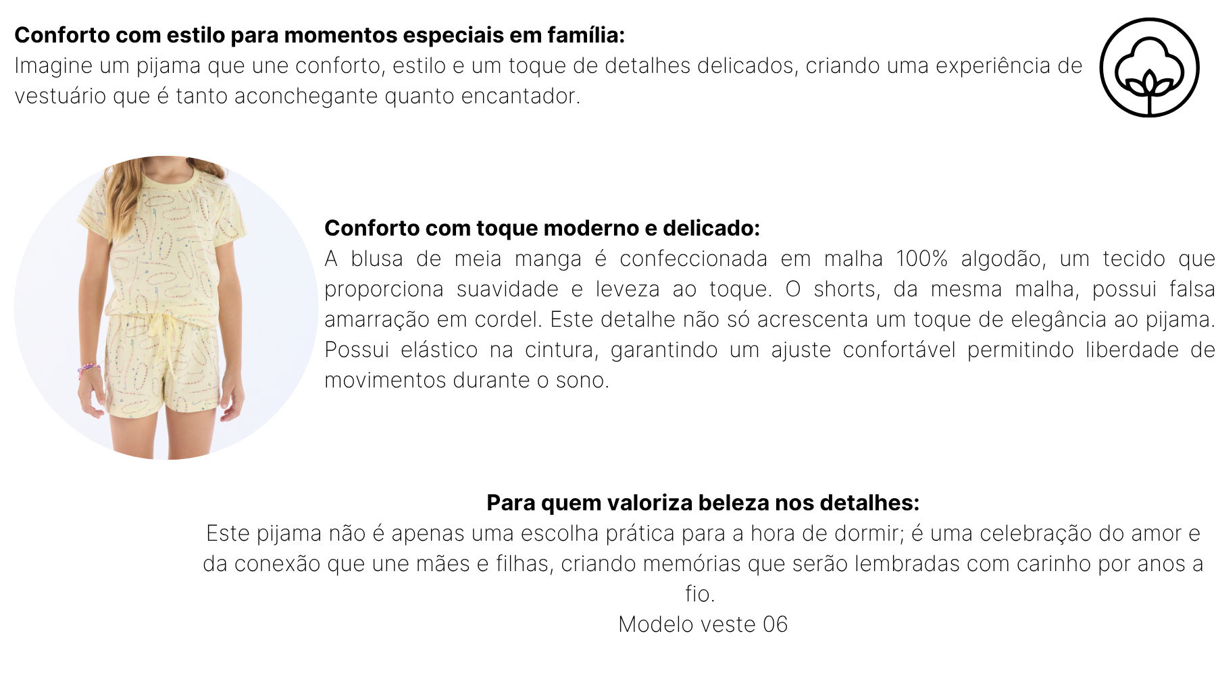Click the heading 'Para quem valoriza beleza nos detalhes'

[703, 503]
